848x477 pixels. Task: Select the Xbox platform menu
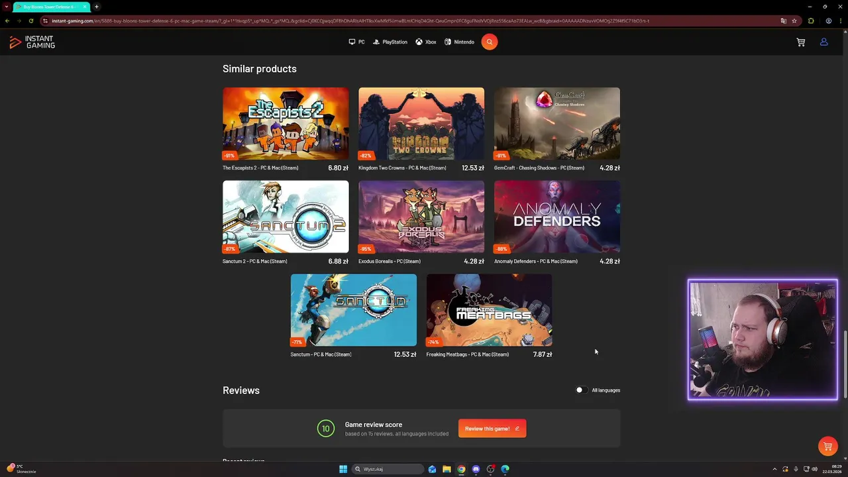point(426,42)
